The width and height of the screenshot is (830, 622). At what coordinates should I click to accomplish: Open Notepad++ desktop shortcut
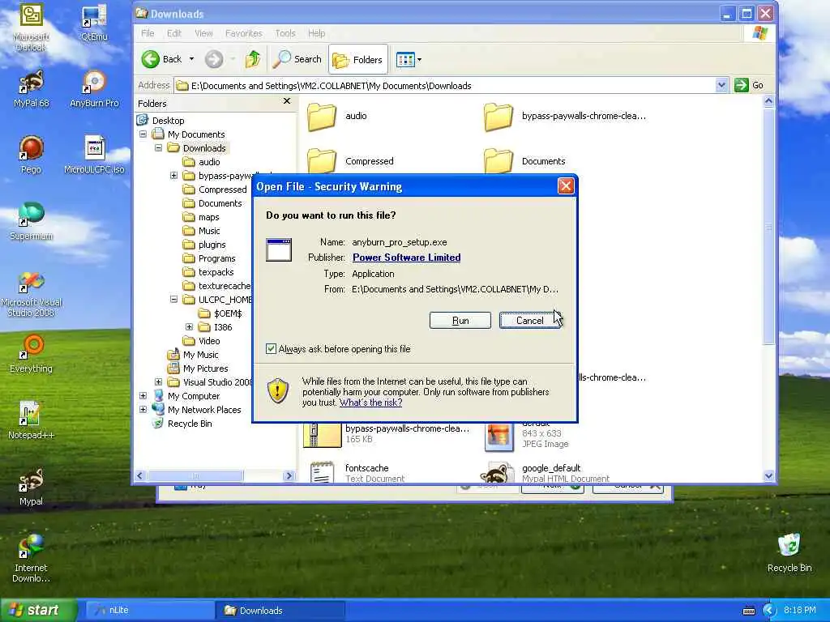31,420
